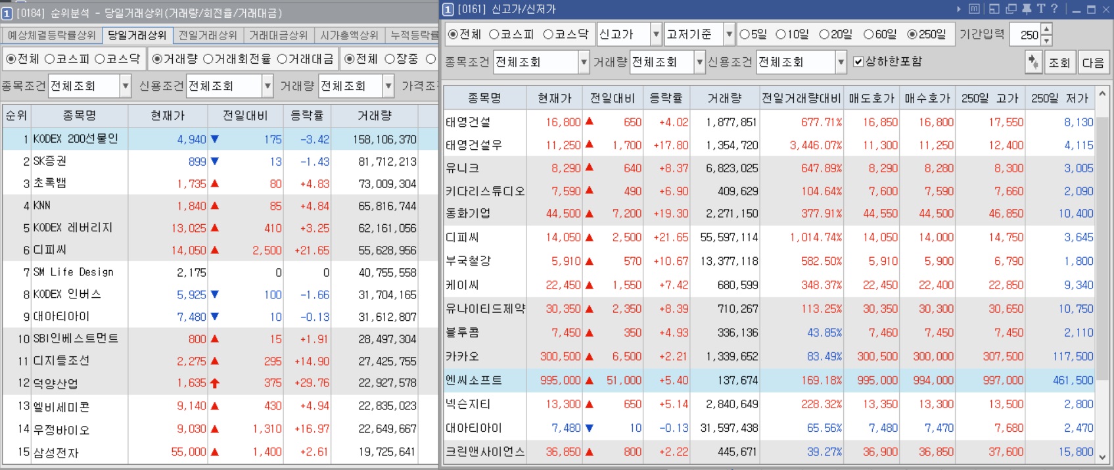Select the 20일 period radio button
The image size is (1114, 470).
pos(824,34)
